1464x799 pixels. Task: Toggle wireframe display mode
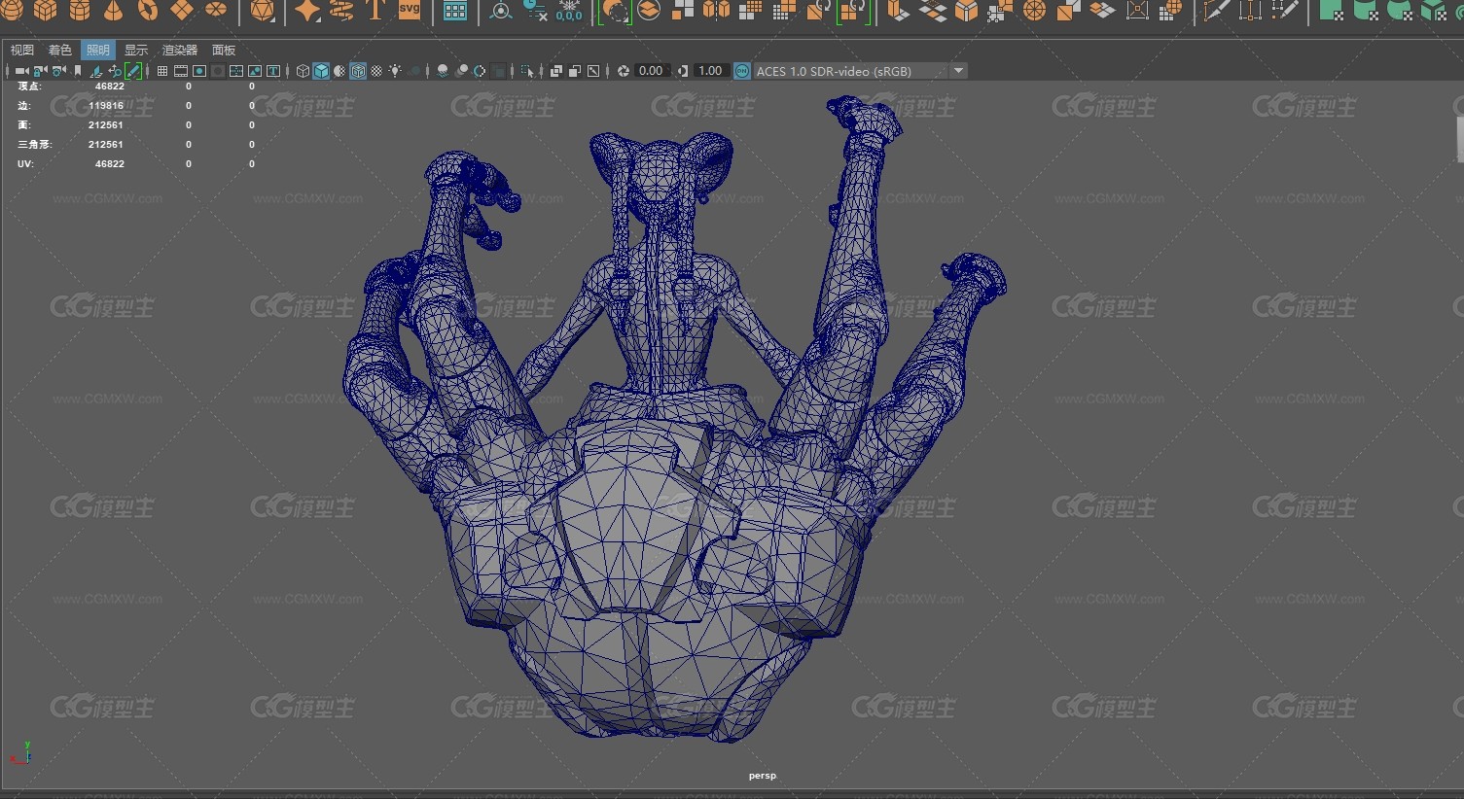[303, 71]
